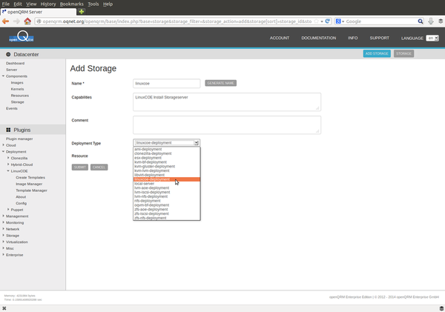Click the browser forward arrow icon
The width and height of the screenshot is (445, 312).
[x=16, y=21]
